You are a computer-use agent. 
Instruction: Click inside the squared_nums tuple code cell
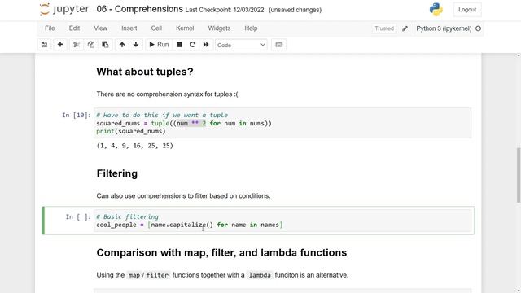coord(282,123)
